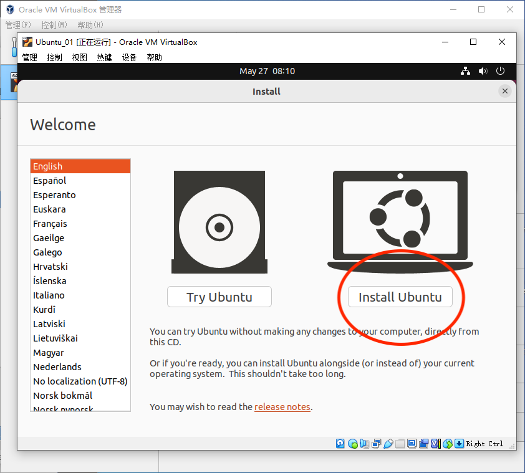
Task: Select Magyar in language list
Action: pos(80,353)
